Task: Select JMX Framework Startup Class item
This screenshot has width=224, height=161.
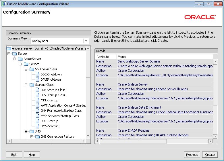Action: (61, 111)
